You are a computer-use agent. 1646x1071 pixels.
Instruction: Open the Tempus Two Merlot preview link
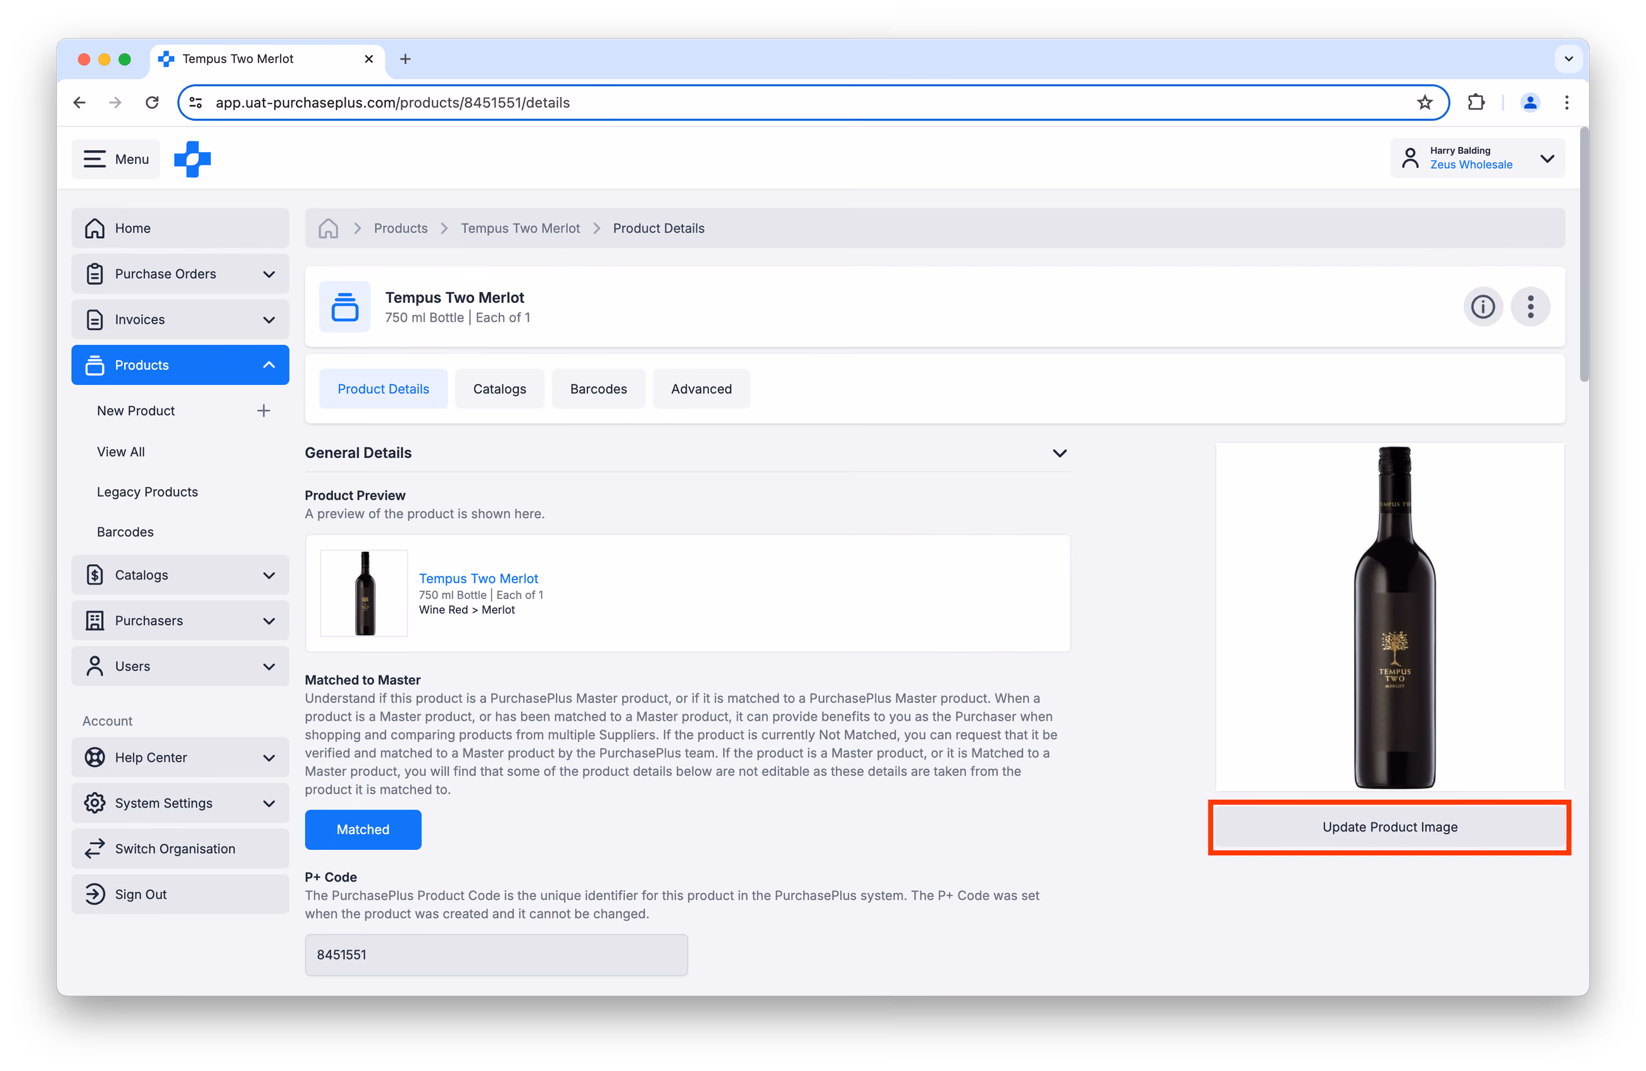tap(478, 578)
